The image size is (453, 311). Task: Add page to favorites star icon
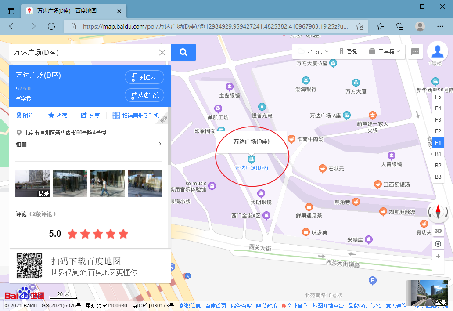tap(360, 26)
